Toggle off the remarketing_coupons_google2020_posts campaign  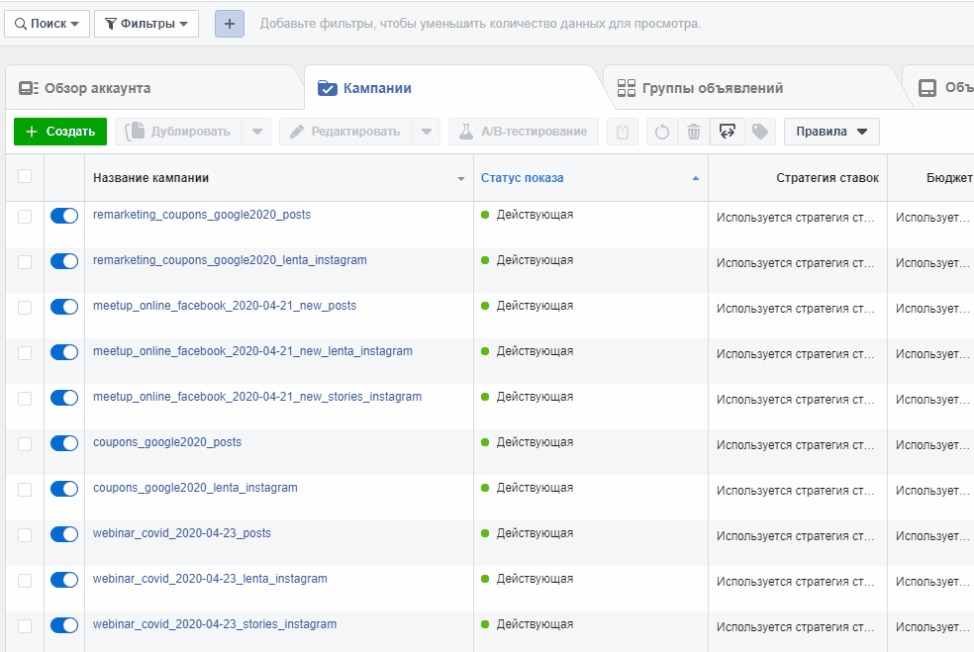click(63, 215)
